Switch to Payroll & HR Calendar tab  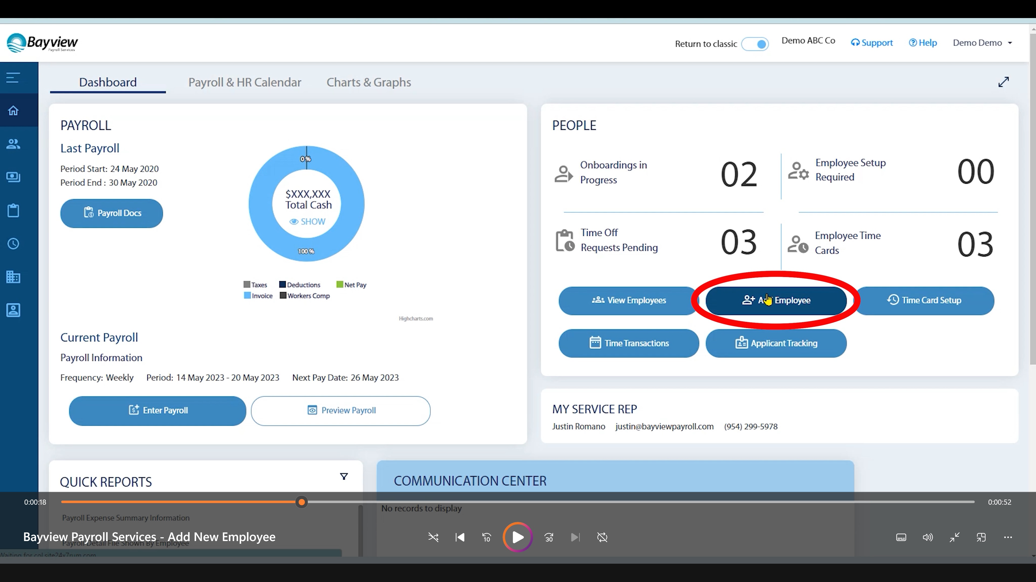pos(244,82)
